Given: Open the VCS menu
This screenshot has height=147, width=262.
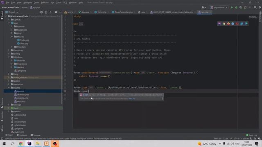Looking at the screenshot, I should [65, 3].
